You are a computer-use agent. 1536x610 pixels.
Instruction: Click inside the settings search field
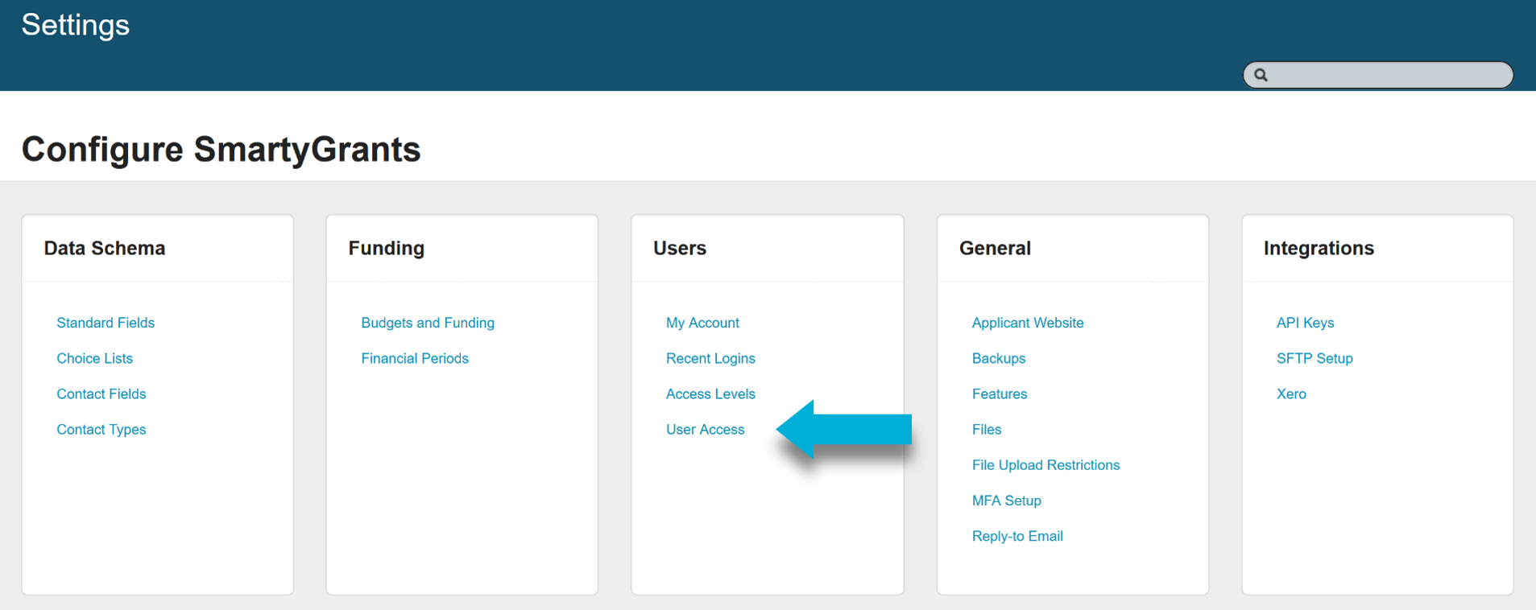1385,75
